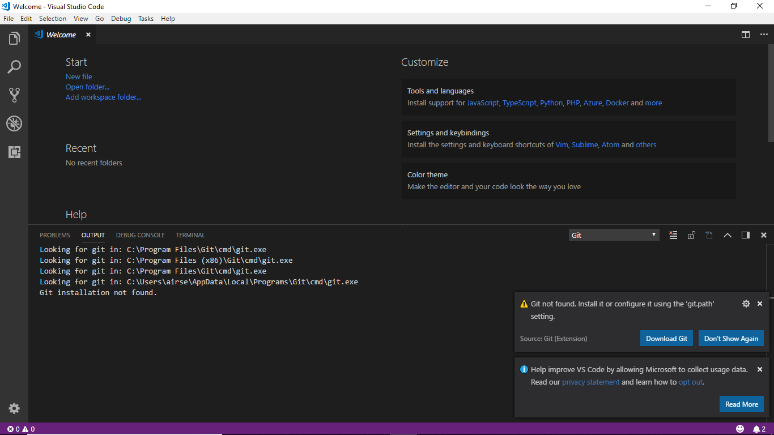774x435 pixels.
Task: Select the Welcome editor tab
Action: point(61,35)
